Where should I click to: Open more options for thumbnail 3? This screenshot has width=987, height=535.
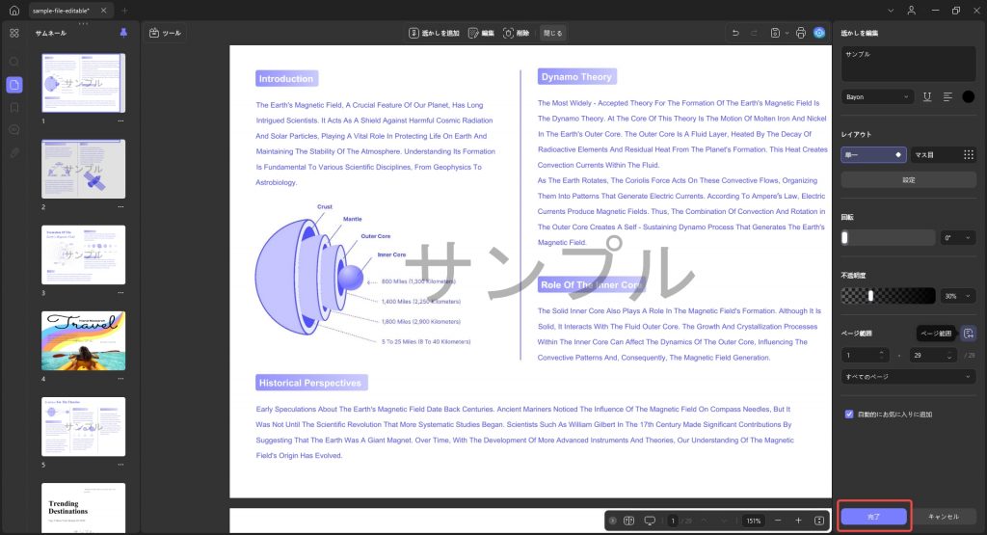[x=120, y=293]
